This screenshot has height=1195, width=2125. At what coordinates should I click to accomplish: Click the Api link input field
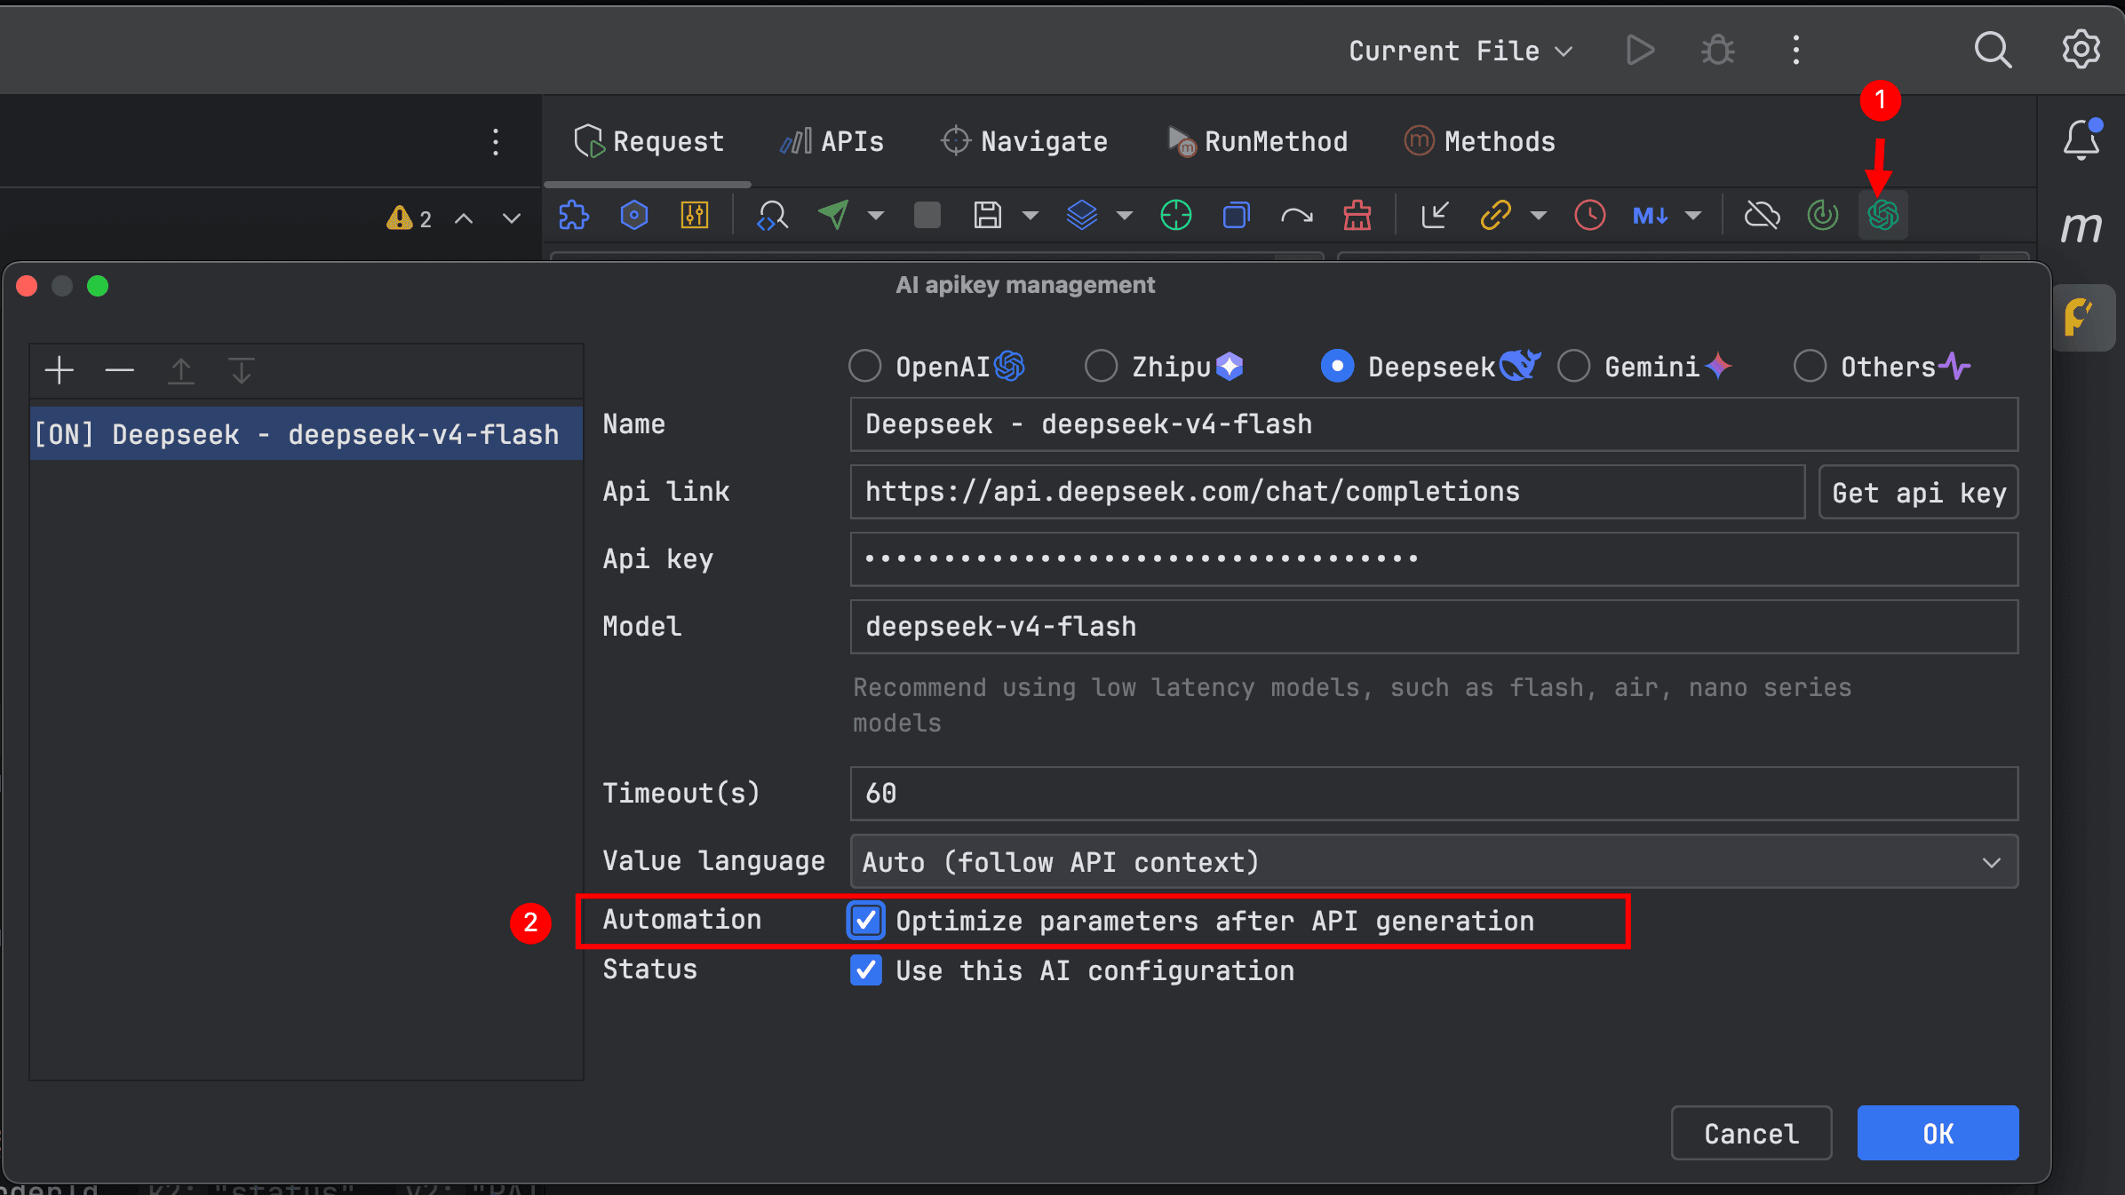1327,492
